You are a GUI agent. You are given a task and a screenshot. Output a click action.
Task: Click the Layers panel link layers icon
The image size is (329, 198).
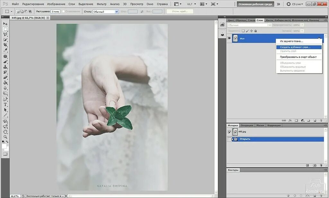coord(284,121)
